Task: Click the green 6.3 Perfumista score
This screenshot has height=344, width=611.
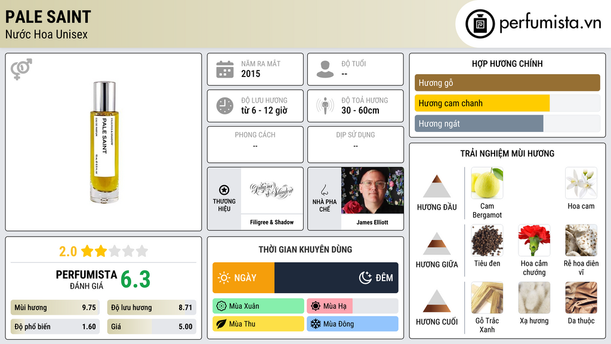Action: [135, 279]
